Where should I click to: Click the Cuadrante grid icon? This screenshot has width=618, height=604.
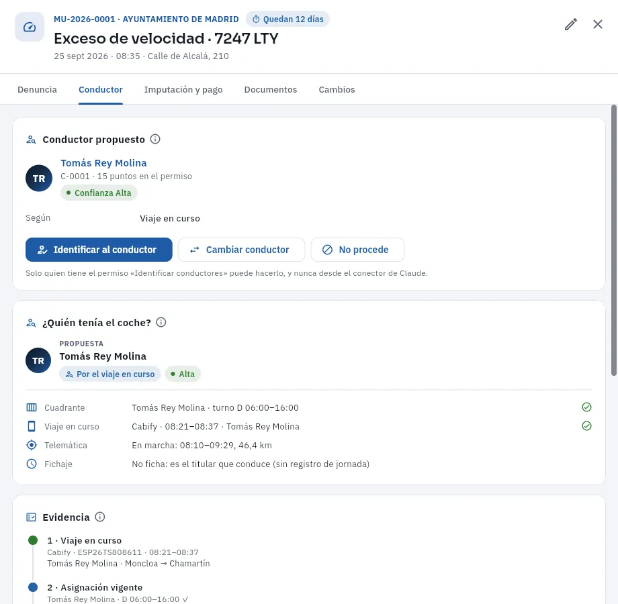(x=32, y=407)
